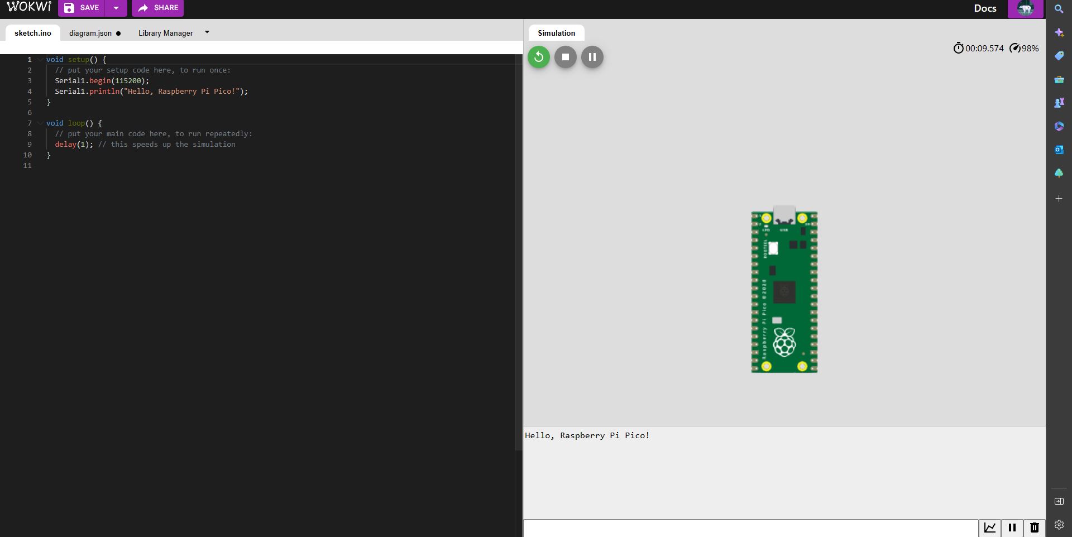This screenshot has height=537, width=1072.
Task: Open serial plotter chart icon
Action: tap(990, 528)
